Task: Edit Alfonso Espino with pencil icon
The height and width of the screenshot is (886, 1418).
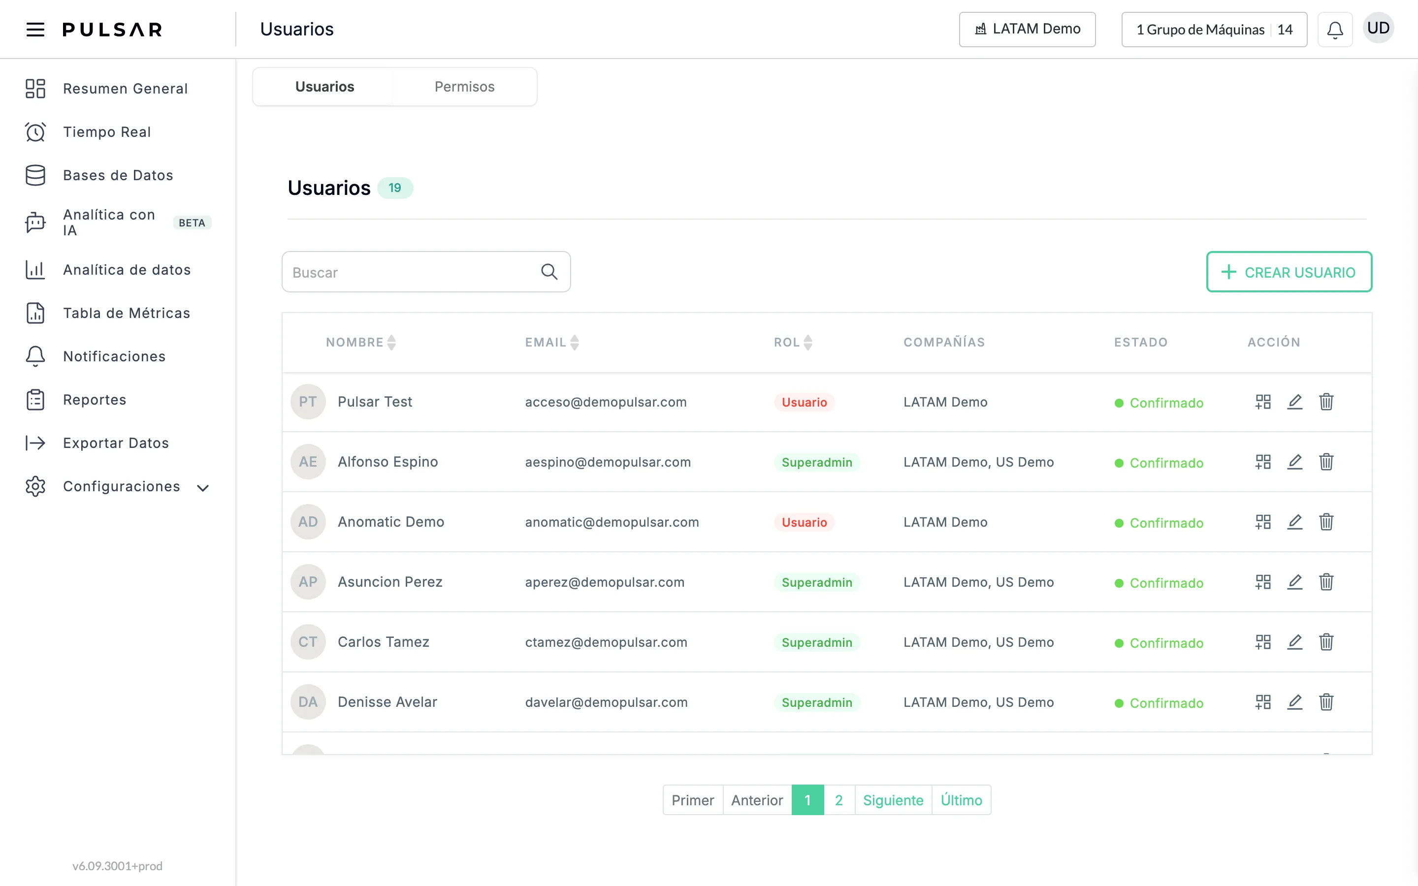Action: (1294, 462)
